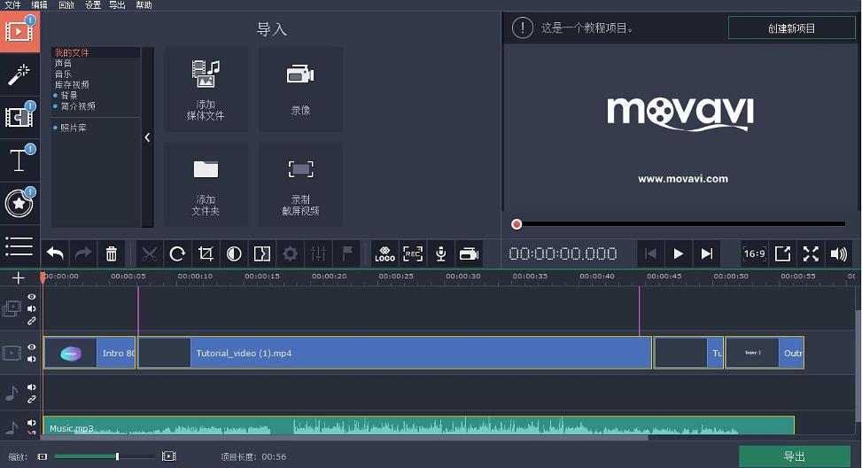Open the Import media tab icon

point(19,31)
